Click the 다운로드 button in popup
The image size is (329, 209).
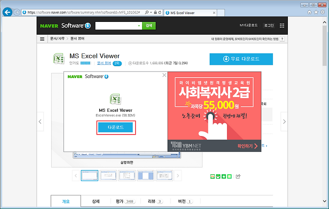click(116, 127)
